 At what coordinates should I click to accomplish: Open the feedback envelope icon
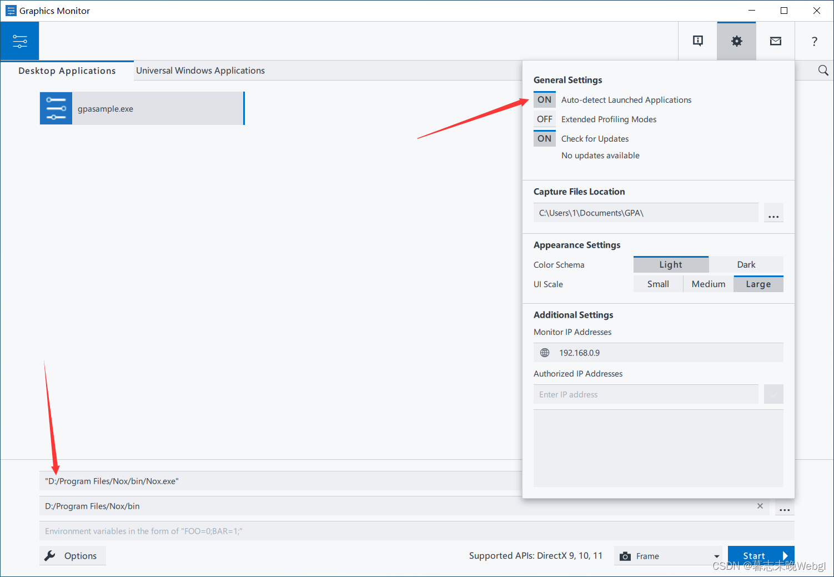776,41
